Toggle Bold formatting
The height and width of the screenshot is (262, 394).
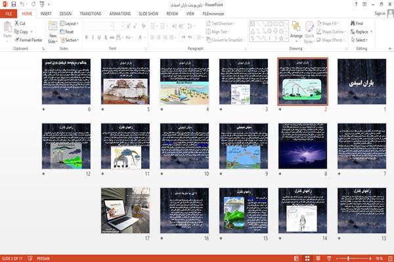pos(87,37)
